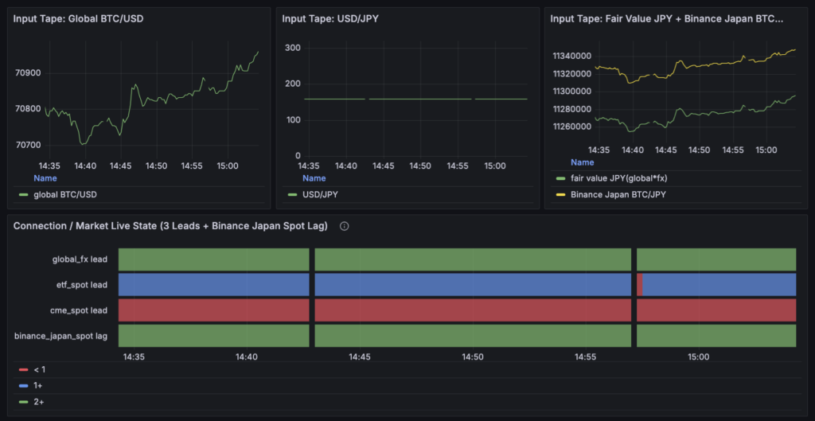
Task: Toggle the < 1 state legend label
Action: coord(39,370)
